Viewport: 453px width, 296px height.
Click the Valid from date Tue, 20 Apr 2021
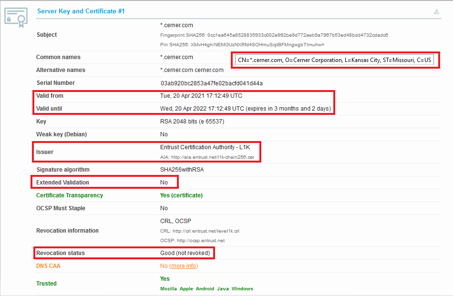coord(201,96)
